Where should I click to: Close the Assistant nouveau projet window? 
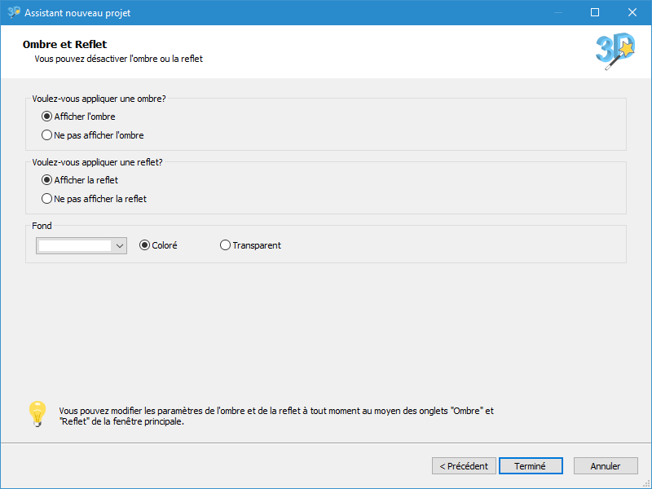(632, 12)
